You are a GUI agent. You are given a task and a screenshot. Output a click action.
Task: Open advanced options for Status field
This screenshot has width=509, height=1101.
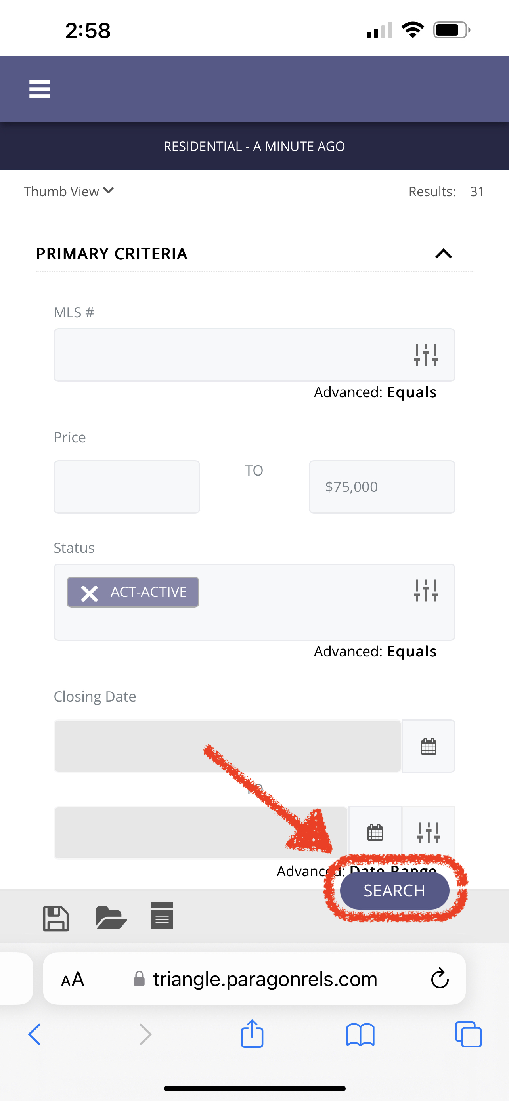pos(426,590)
